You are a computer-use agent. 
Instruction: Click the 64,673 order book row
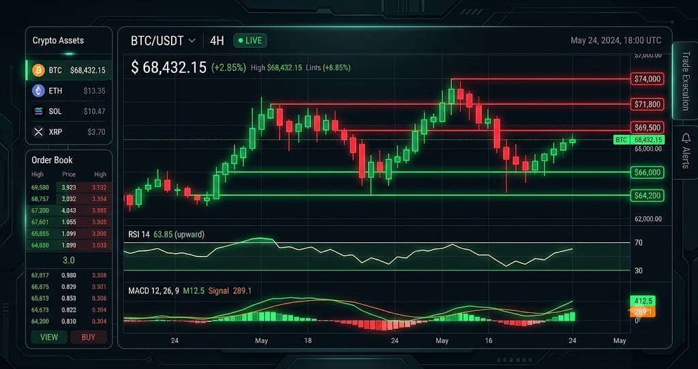[x=69, y=310]
